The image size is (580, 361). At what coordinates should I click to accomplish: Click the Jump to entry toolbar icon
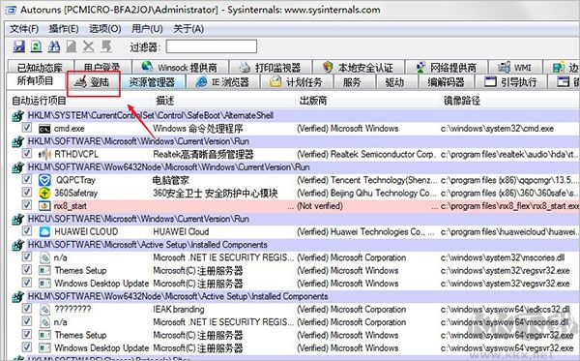coord(106,46)
